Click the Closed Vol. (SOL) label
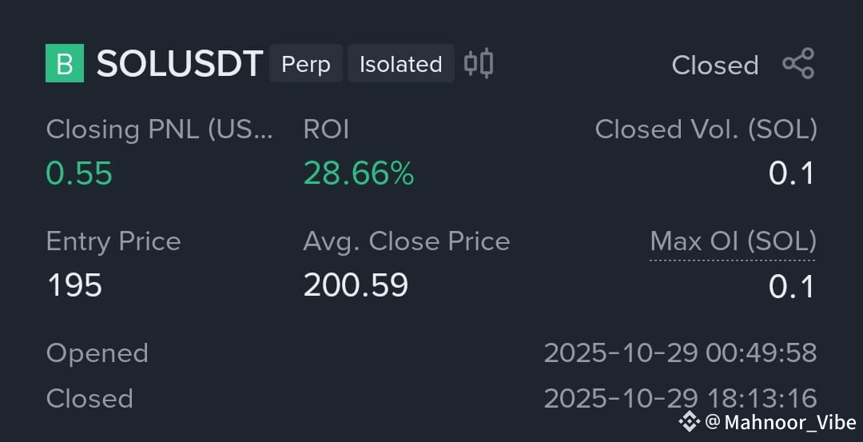Viewport: 863px width, 442px height. pyautogui.click(x=706, y=130)
